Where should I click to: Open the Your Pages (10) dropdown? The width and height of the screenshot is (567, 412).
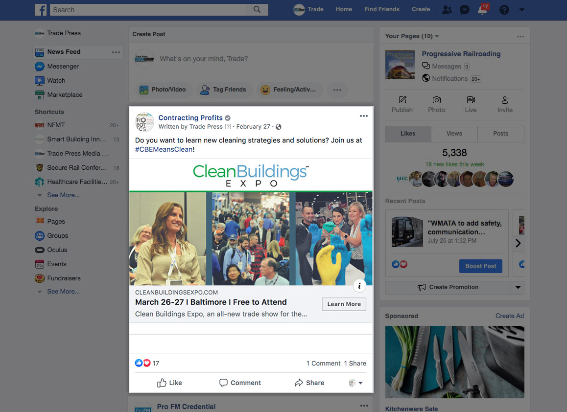point(412,36)
